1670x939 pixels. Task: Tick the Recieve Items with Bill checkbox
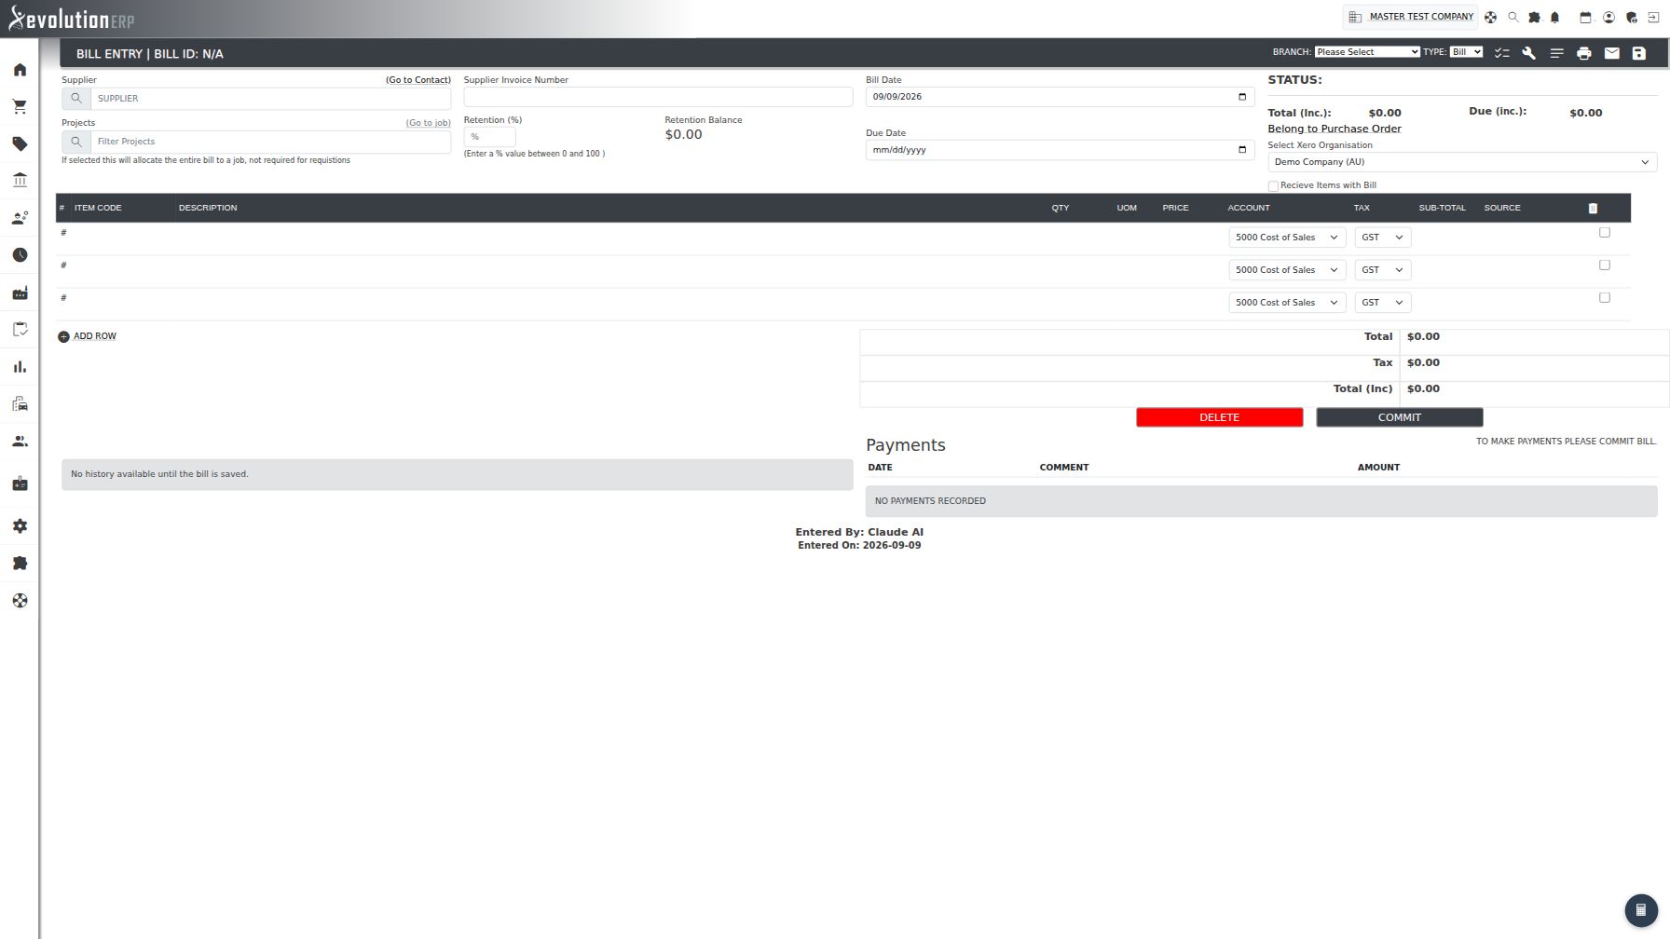point(1273,186)
